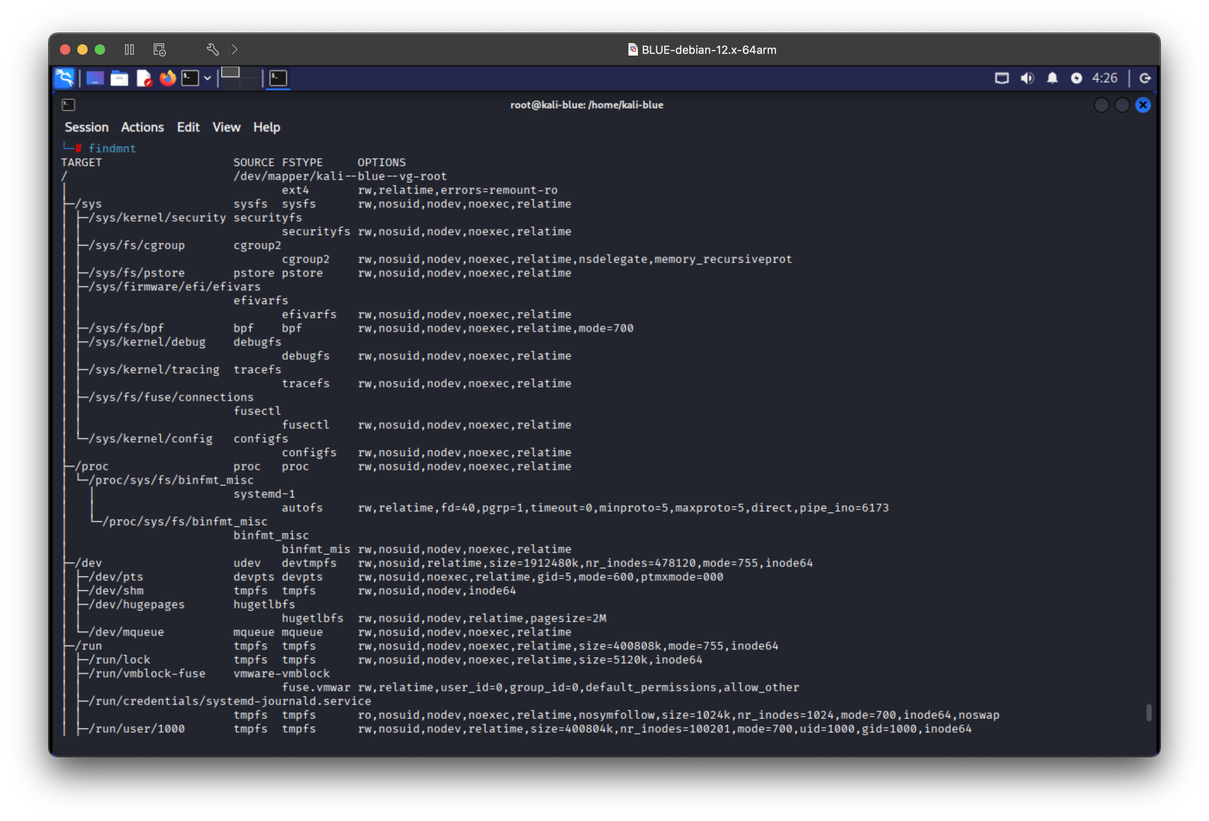
Task: Click the show desktop panel icon
Action: click(95, 78)
